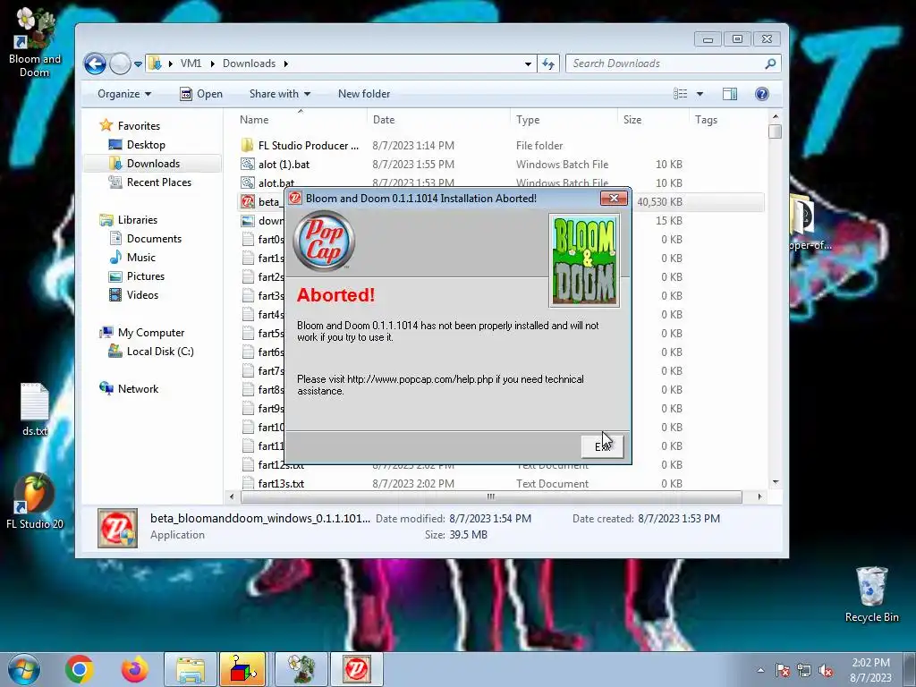Open the Share with menu

click(279, 94)
